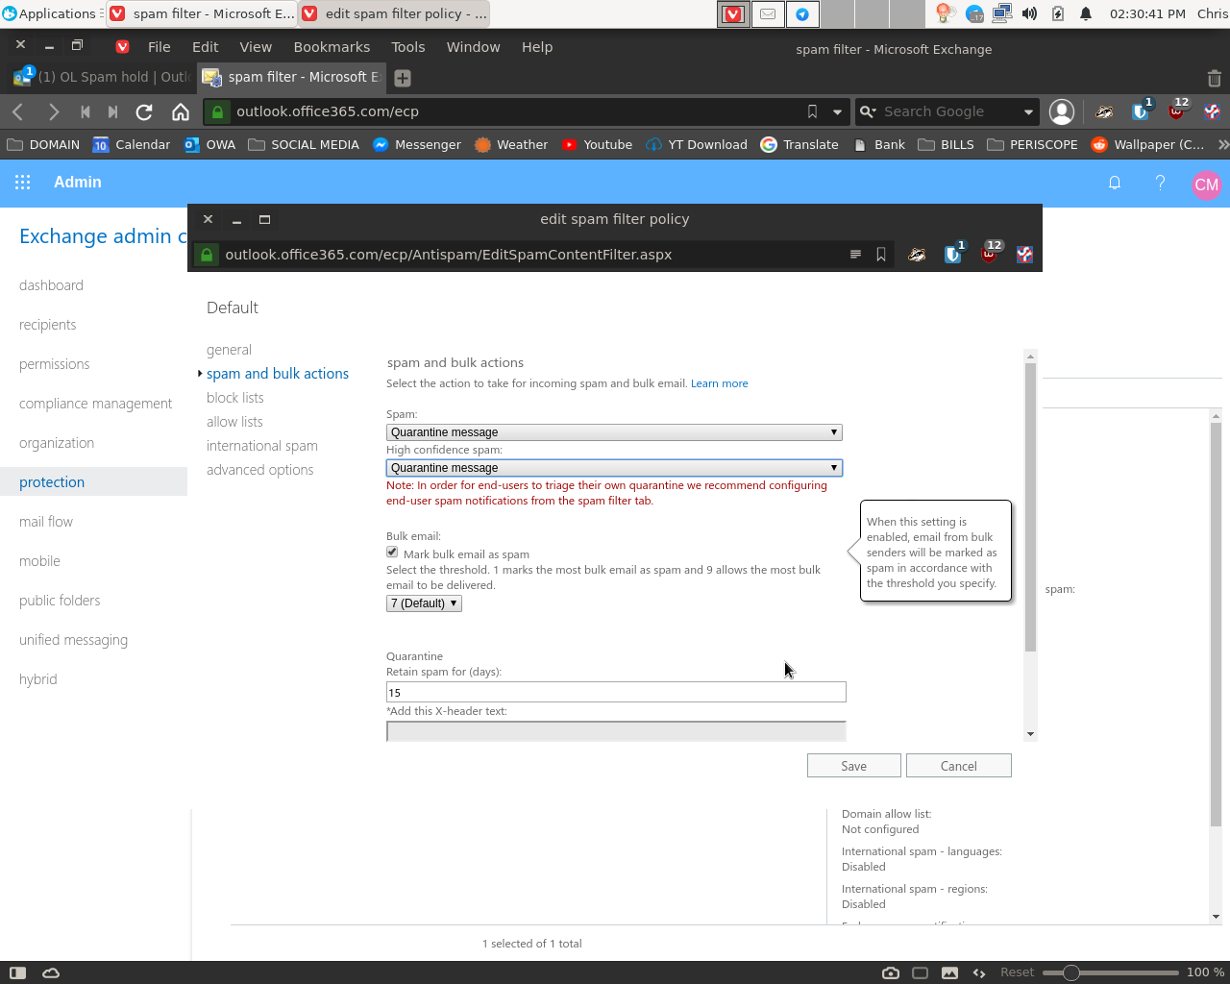Open the Translate bookmark
The height and width of the screenshot is (984, 1230).
(x=799, y=145)
